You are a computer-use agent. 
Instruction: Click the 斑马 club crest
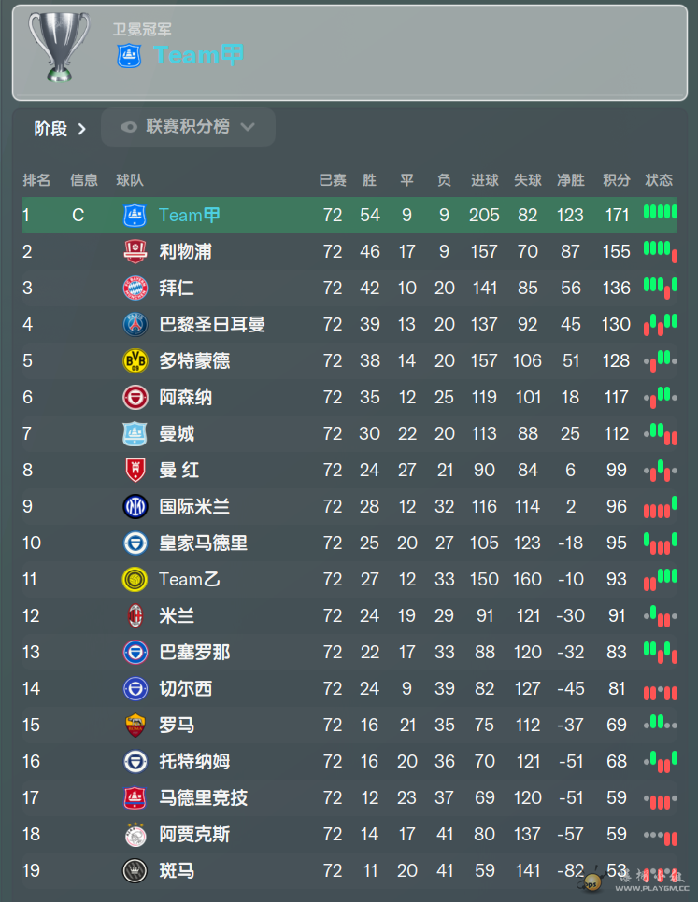pos(135,870)
